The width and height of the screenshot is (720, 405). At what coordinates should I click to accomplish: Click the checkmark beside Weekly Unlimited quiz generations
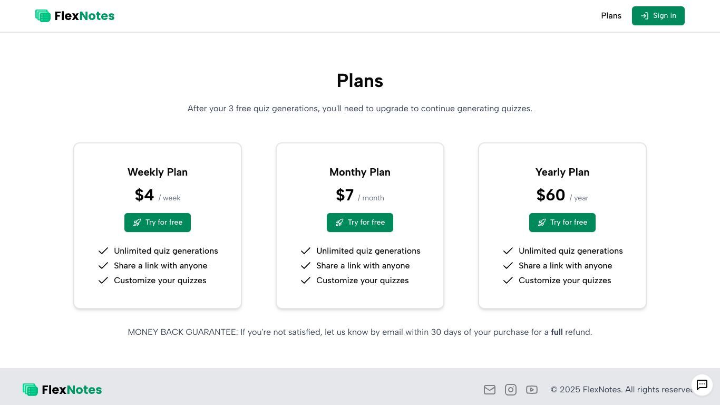(103, 251)
